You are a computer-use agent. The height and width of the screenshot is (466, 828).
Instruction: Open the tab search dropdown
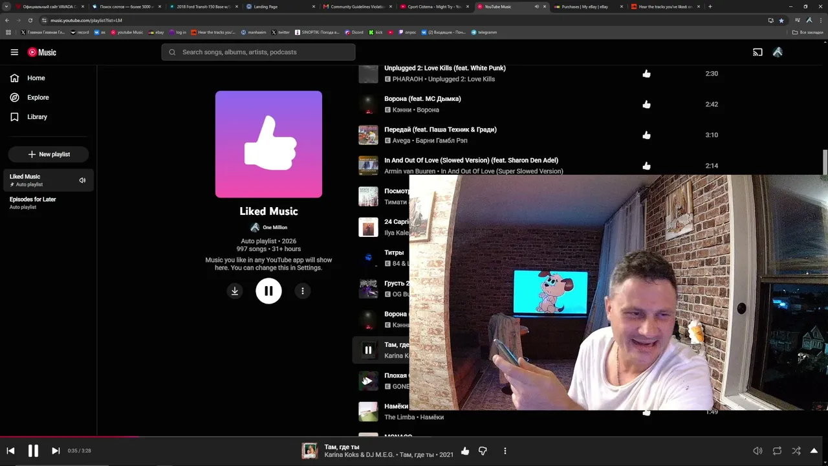[x=6, y=6]
